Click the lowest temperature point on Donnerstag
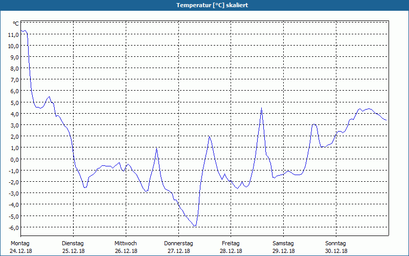The height and width of the screenshot is (256, 409). click(195, 226)
